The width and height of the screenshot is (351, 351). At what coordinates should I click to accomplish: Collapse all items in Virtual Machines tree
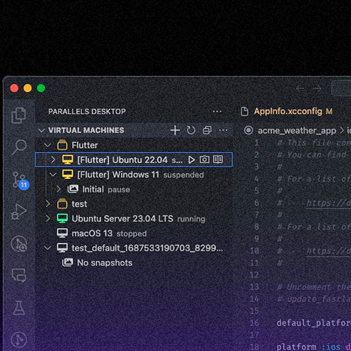pyautogui.click(x=207, y=130)
